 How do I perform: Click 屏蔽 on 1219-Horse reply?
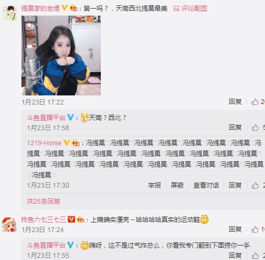(x=177, y=185)
